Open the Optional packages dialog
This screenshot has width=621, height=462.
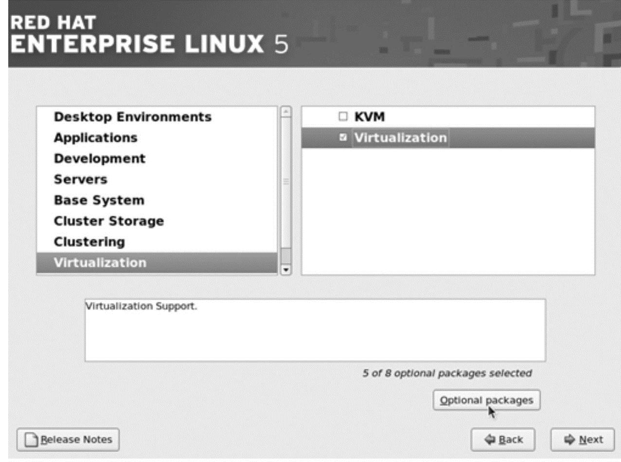tap(486, 401)
